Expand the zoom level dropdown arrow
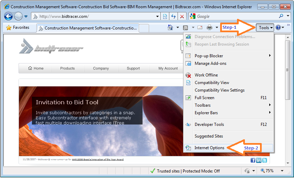This screenshot has height=178, width=294. (x=282, y=171)
